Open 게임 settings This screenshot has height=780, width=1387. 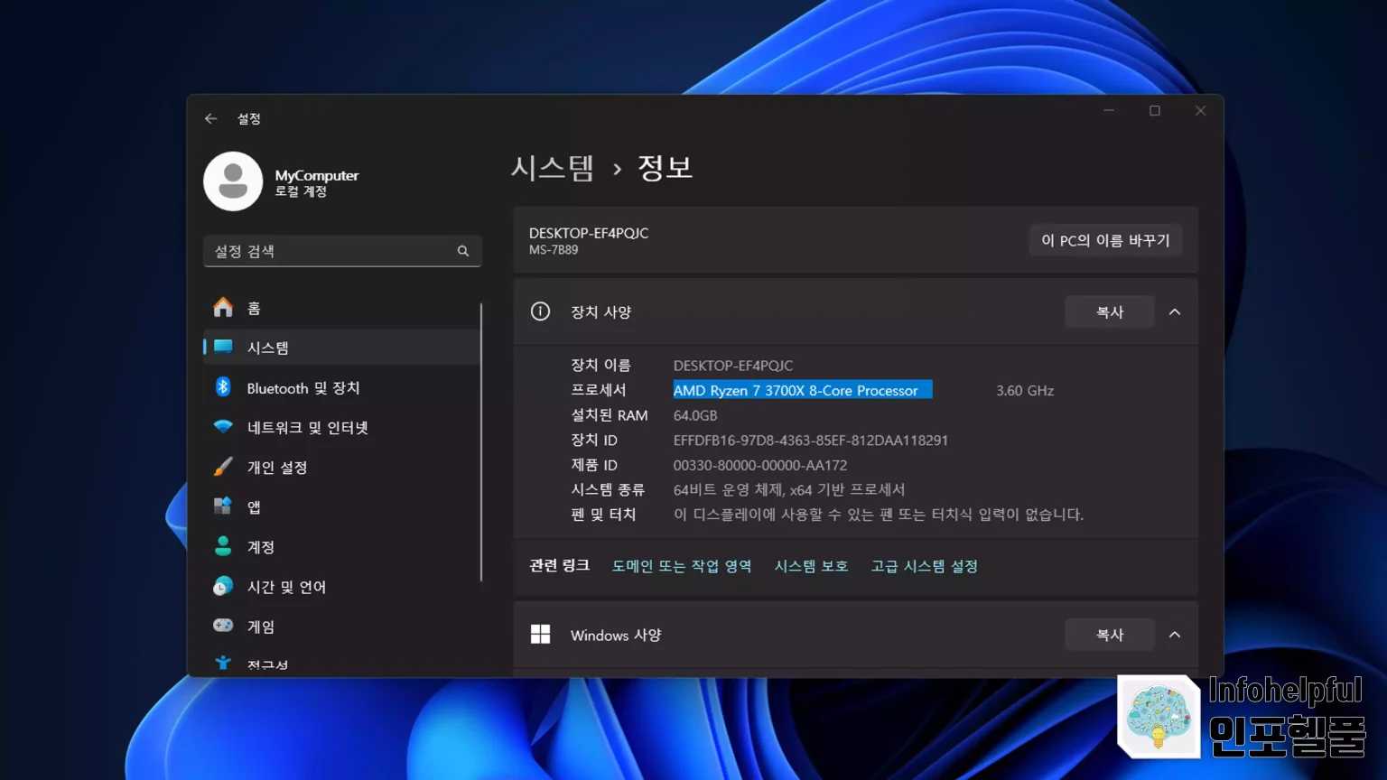(342, 626)
